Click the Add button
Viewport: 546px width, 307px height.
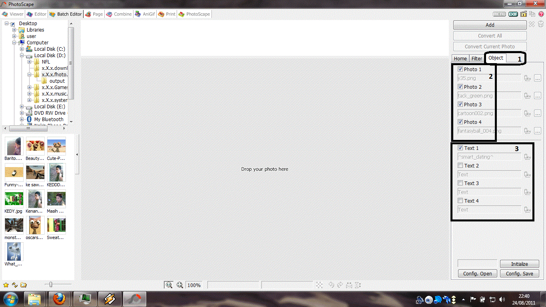click(490, 25)
